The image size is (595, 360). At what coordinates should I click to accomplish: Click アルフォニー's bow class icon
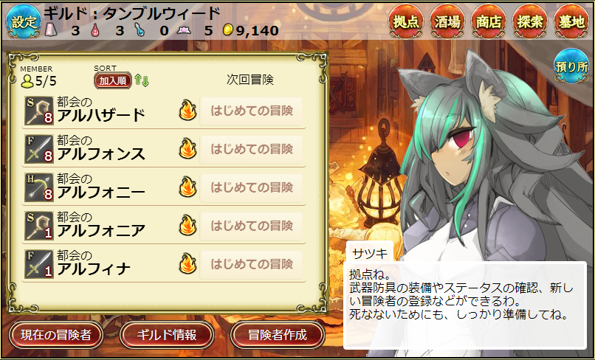pos(38,187)
